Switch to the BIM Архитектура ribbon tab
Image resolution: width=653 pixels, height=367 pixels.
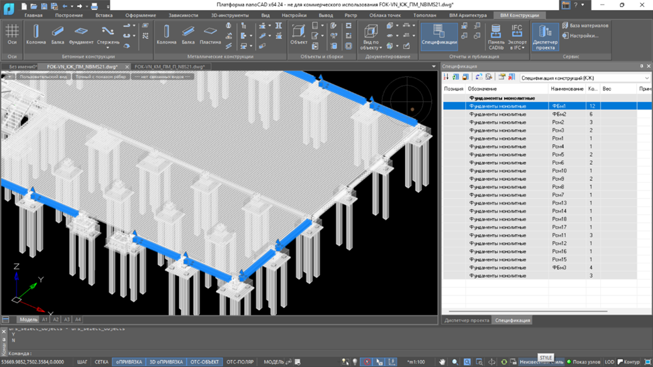click(x=467, y=15)
